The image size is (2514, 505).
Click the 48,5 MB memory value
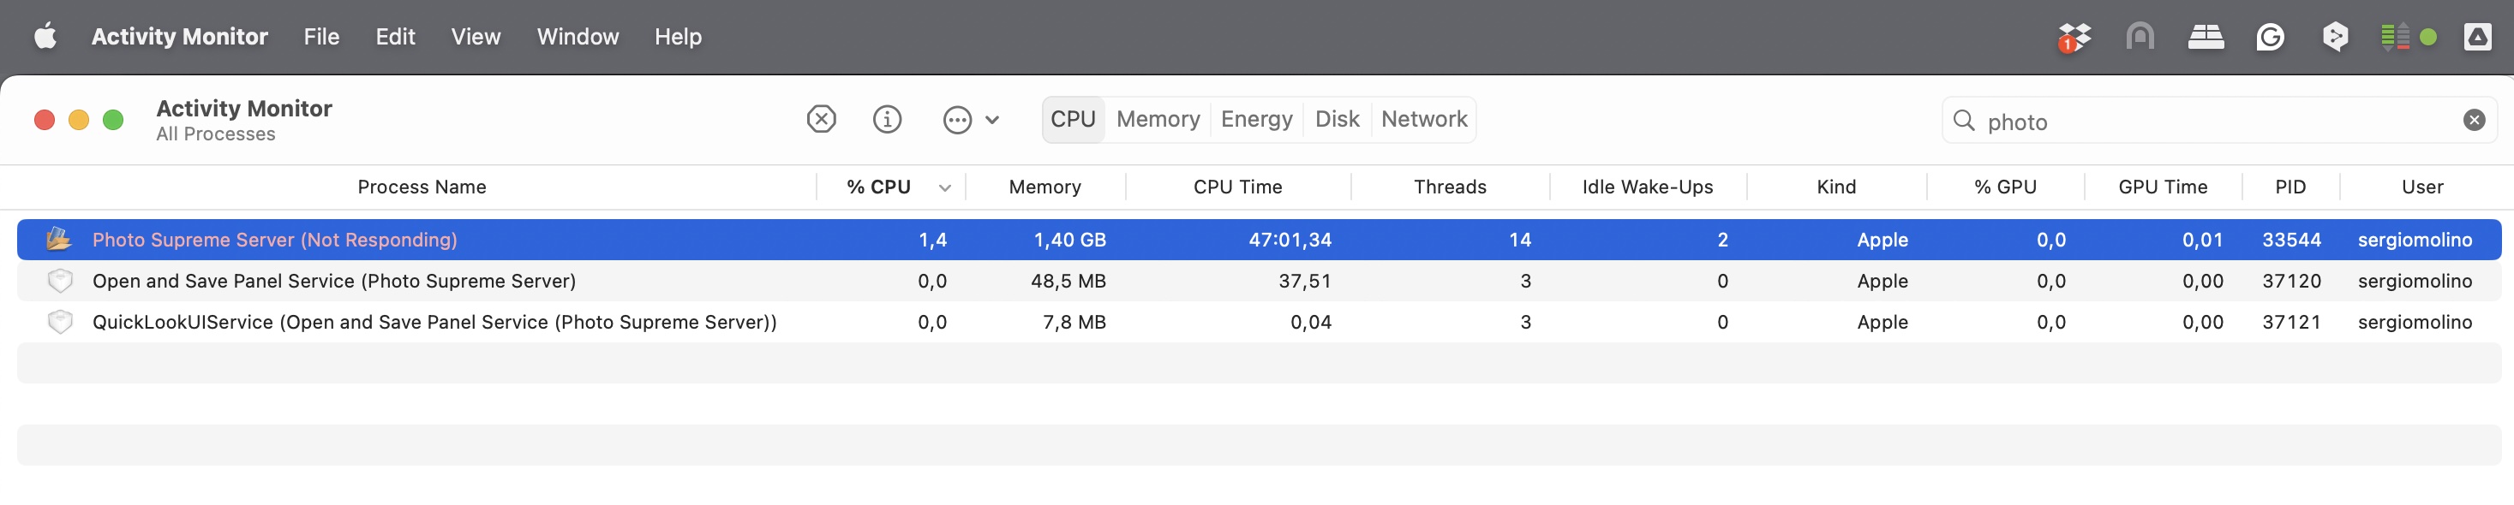(x=1068, y=281)
